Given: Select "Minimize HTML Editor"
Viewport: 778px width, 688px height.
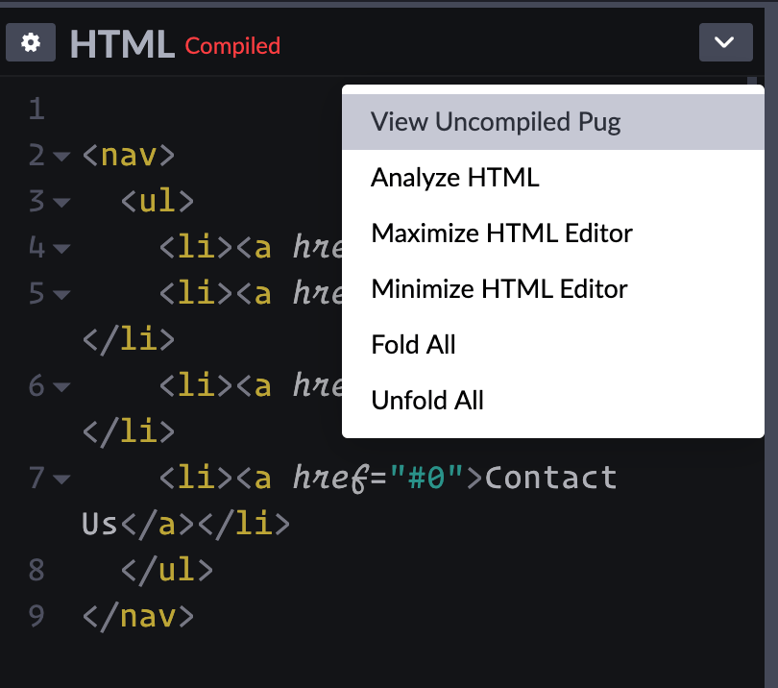Looking at the screenshot, I should (x=498, y=288).
